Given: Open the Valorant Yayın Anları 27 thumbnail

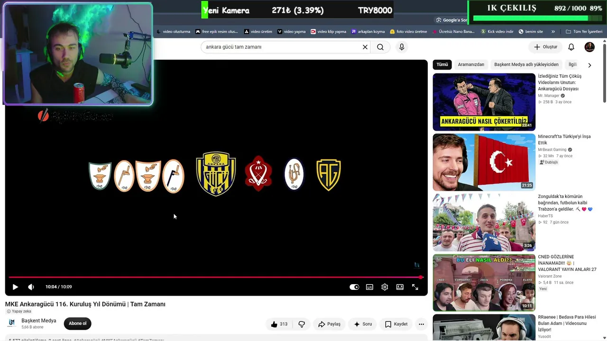Looking at the screenshot, I should tap(484, 283).
